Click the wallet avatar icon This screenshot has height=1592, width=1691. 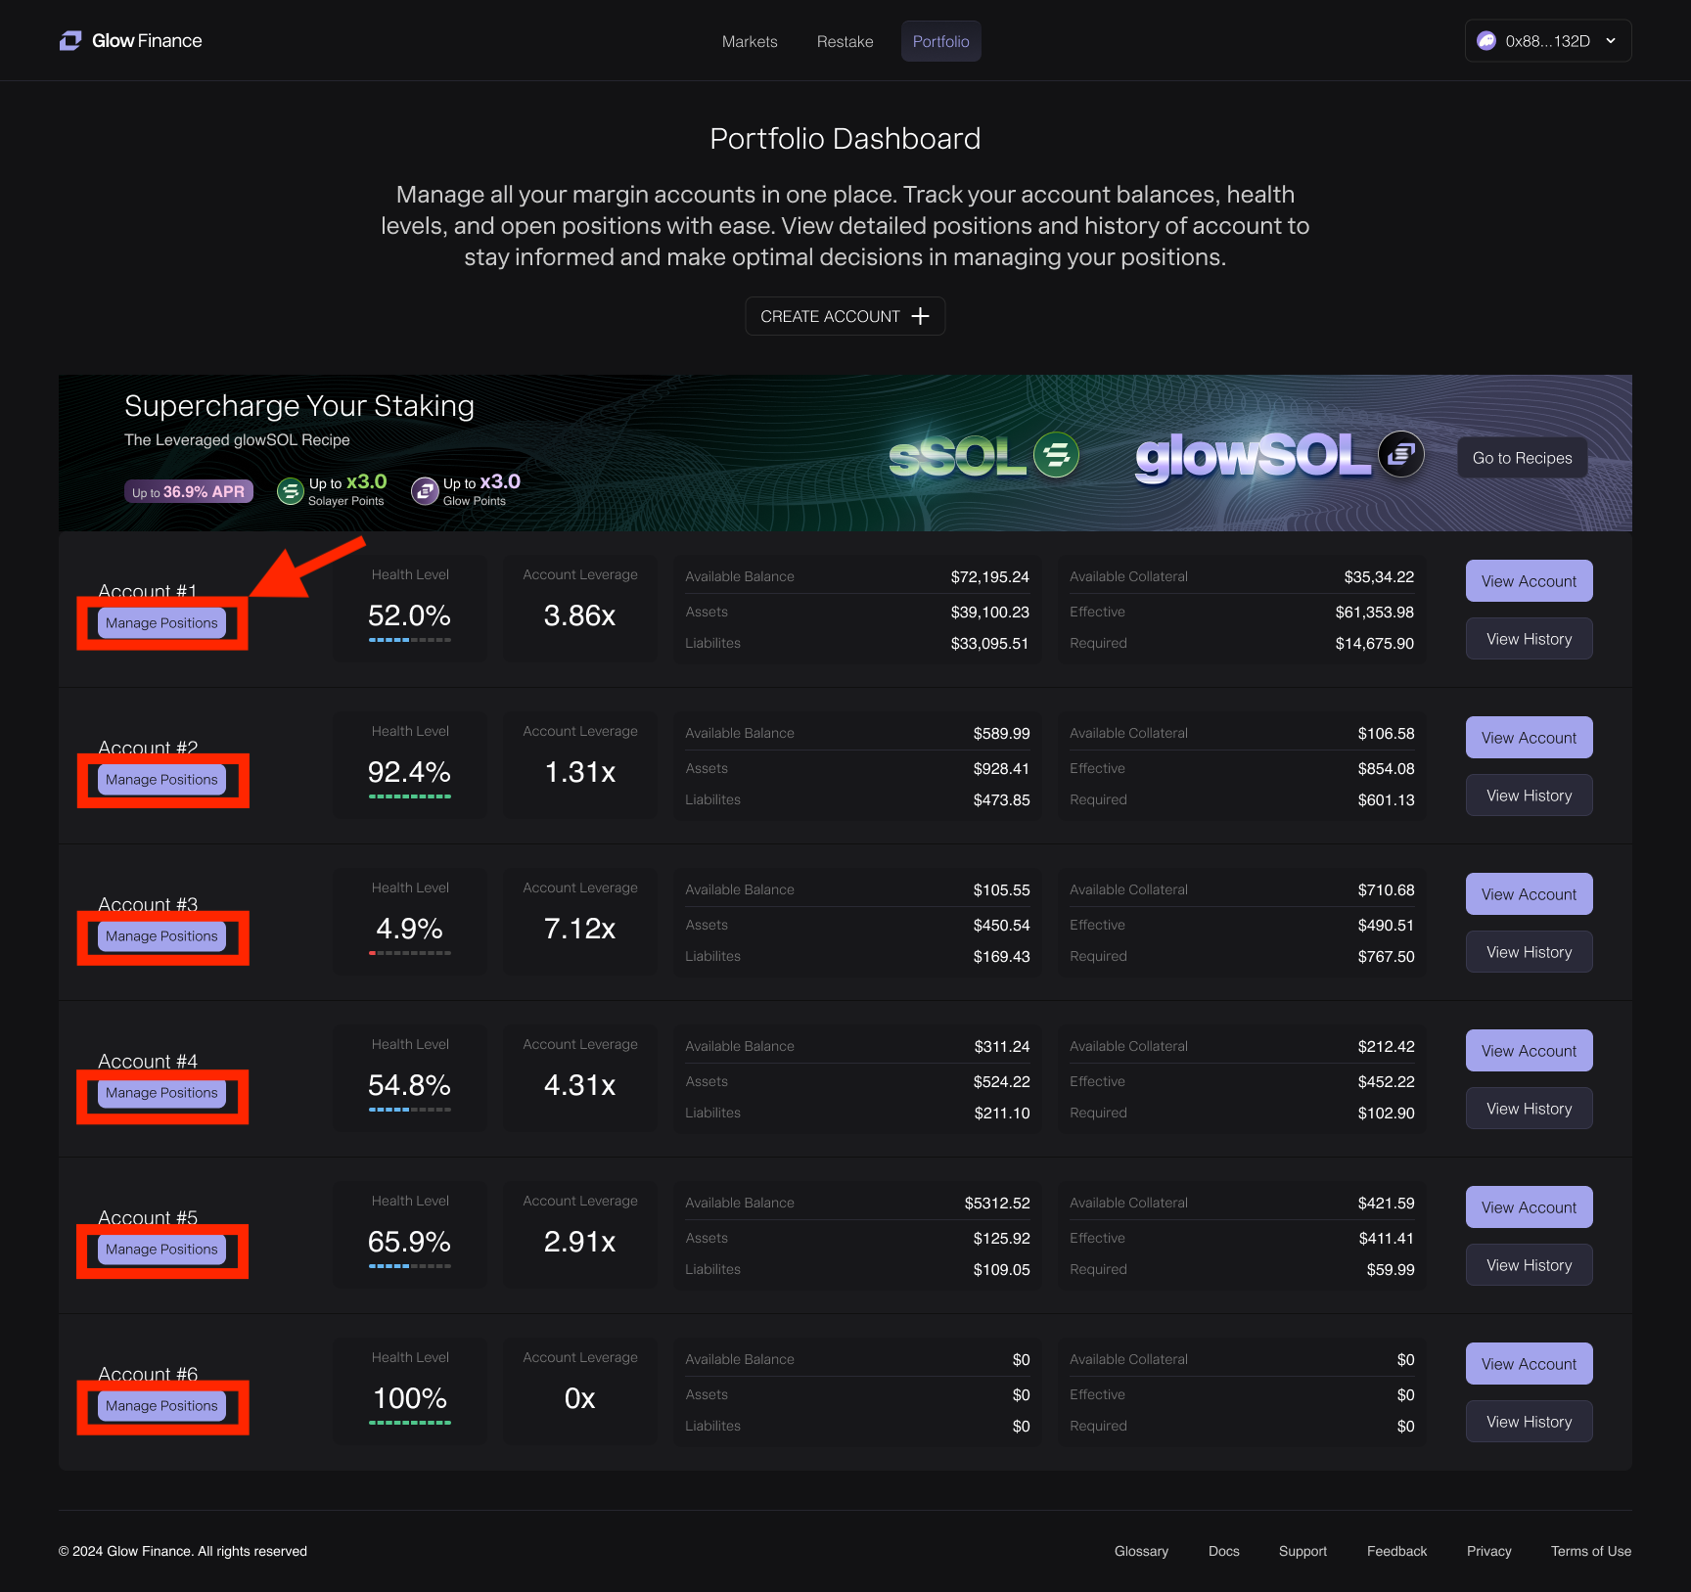1486,41
